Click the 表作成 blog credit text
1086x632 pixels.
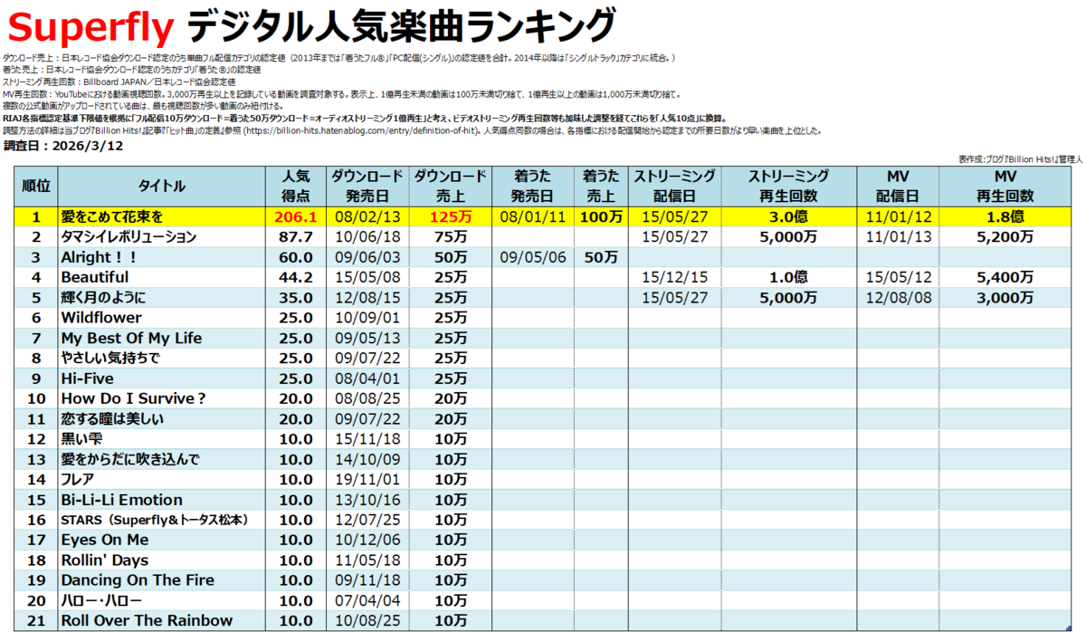pos(1019,158)
